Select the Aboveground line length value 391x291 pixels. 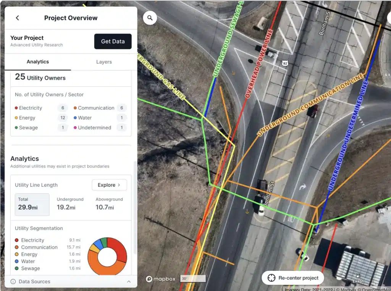point(105,207)
